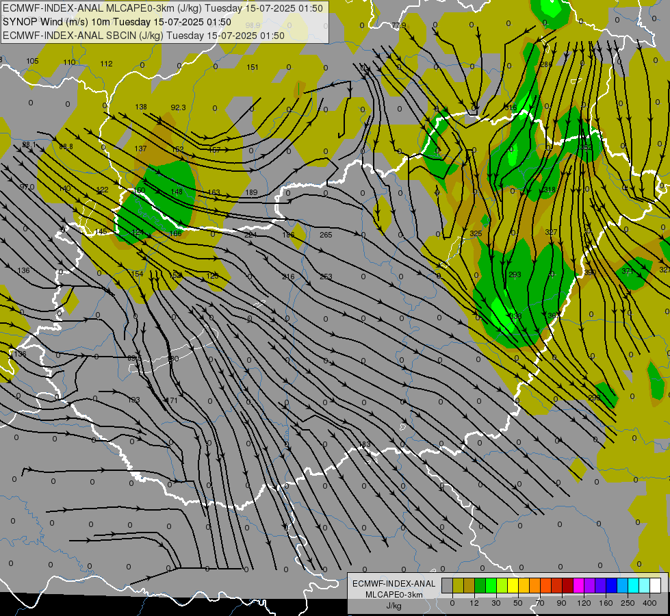Viewport: 670px width, 616px height.
Task: Click the map value 318
Action: (x=549, y=190)
